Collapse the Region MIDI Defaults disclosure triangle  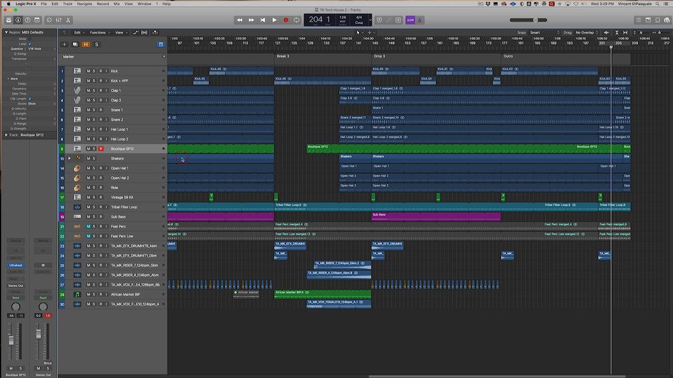(x=6, y=32)
